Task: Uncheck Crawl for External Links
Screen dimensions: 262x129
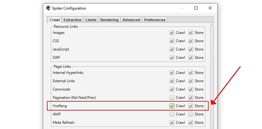Action: (172, 81)
